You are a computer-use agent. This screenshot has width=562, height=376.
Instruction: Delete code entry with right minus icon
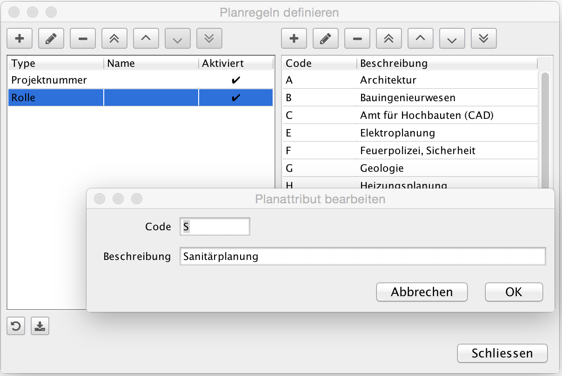click(x=357, y=39)
